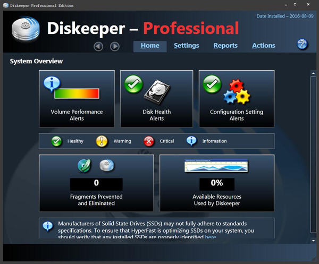This screenshot has width=319, height=264.
Task: Click the colored gears icon
Action: pos(237,91)
